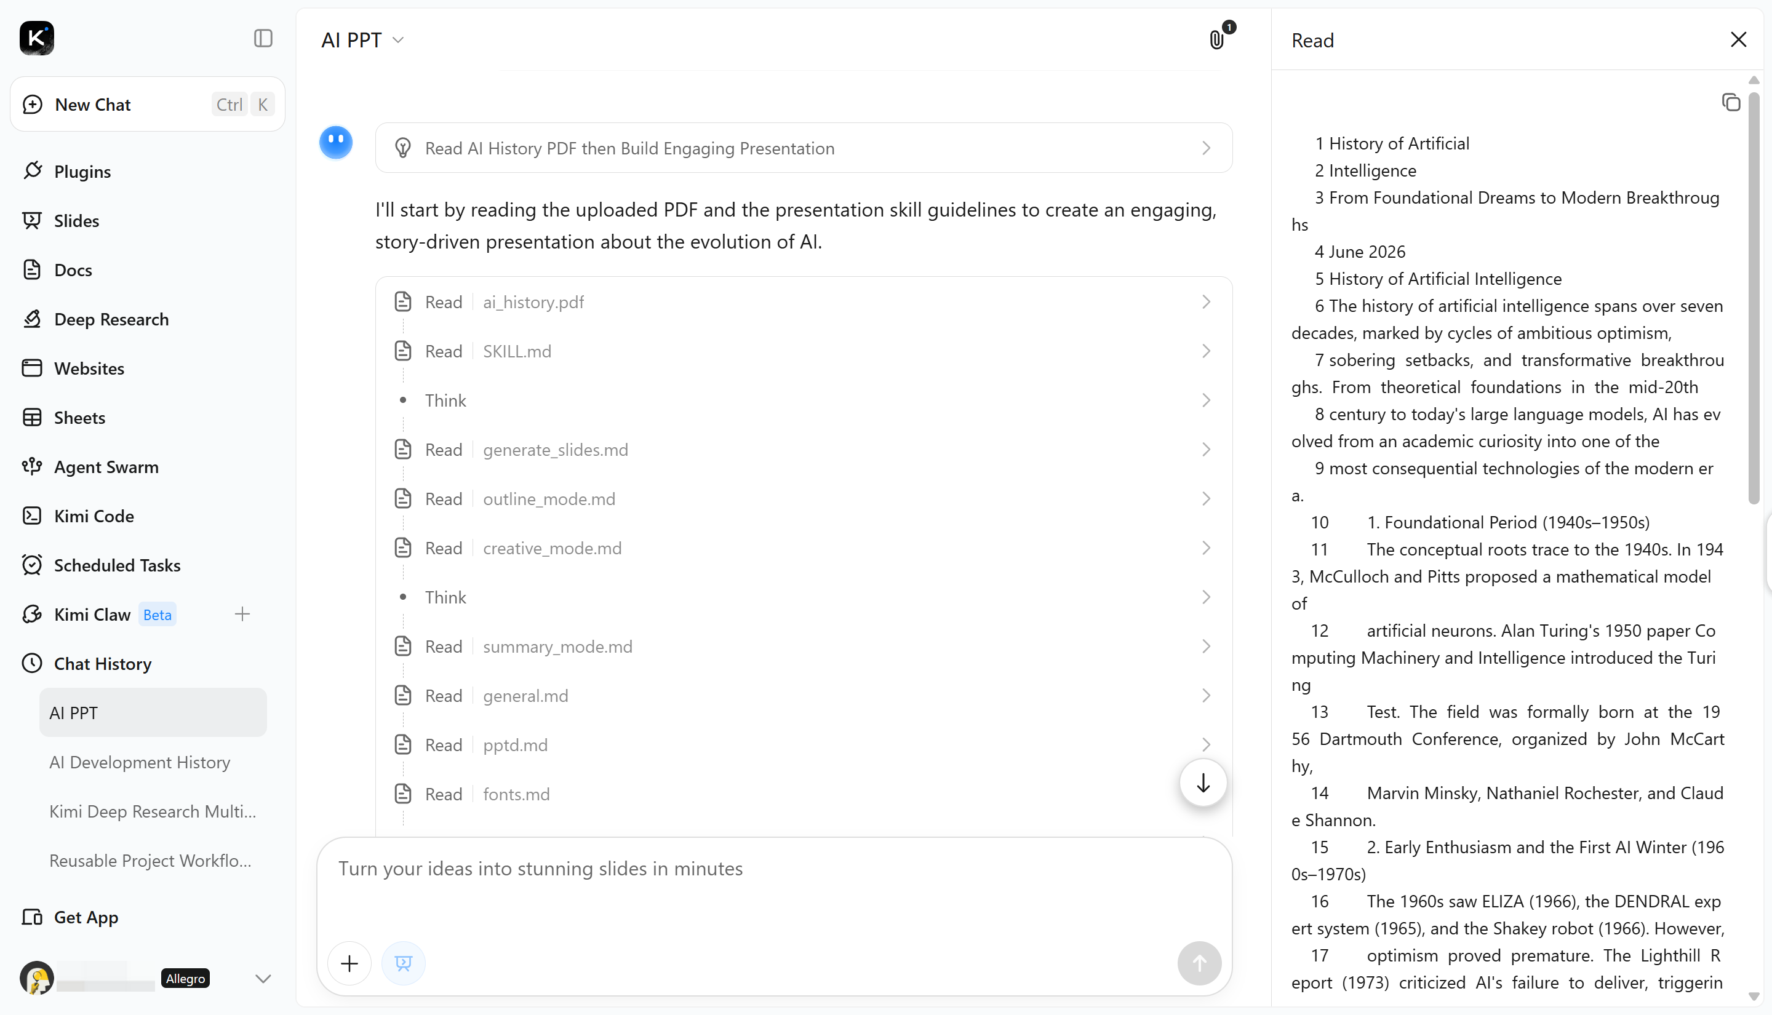Screen dimensions: 1772x1015
Task: Click the Kimi logo icon
Action: click(x=37, y=38)
